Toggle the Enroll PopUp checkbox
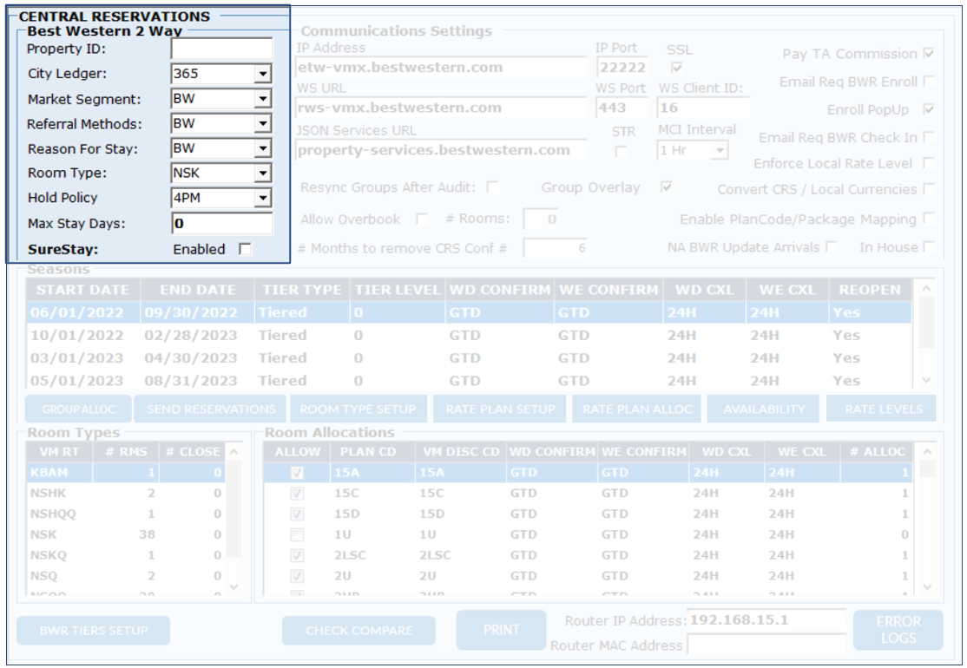The image size is (967, 668). coord(929,110)
